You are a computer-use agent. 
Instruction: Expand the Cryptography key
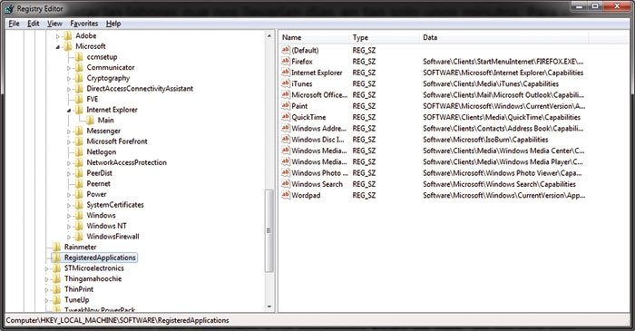tap(69, 79)
